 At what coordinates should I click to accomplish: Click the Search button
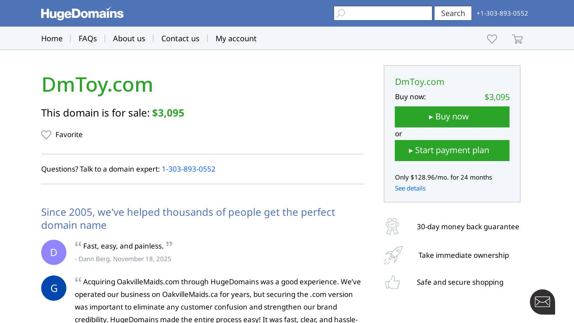453,13
